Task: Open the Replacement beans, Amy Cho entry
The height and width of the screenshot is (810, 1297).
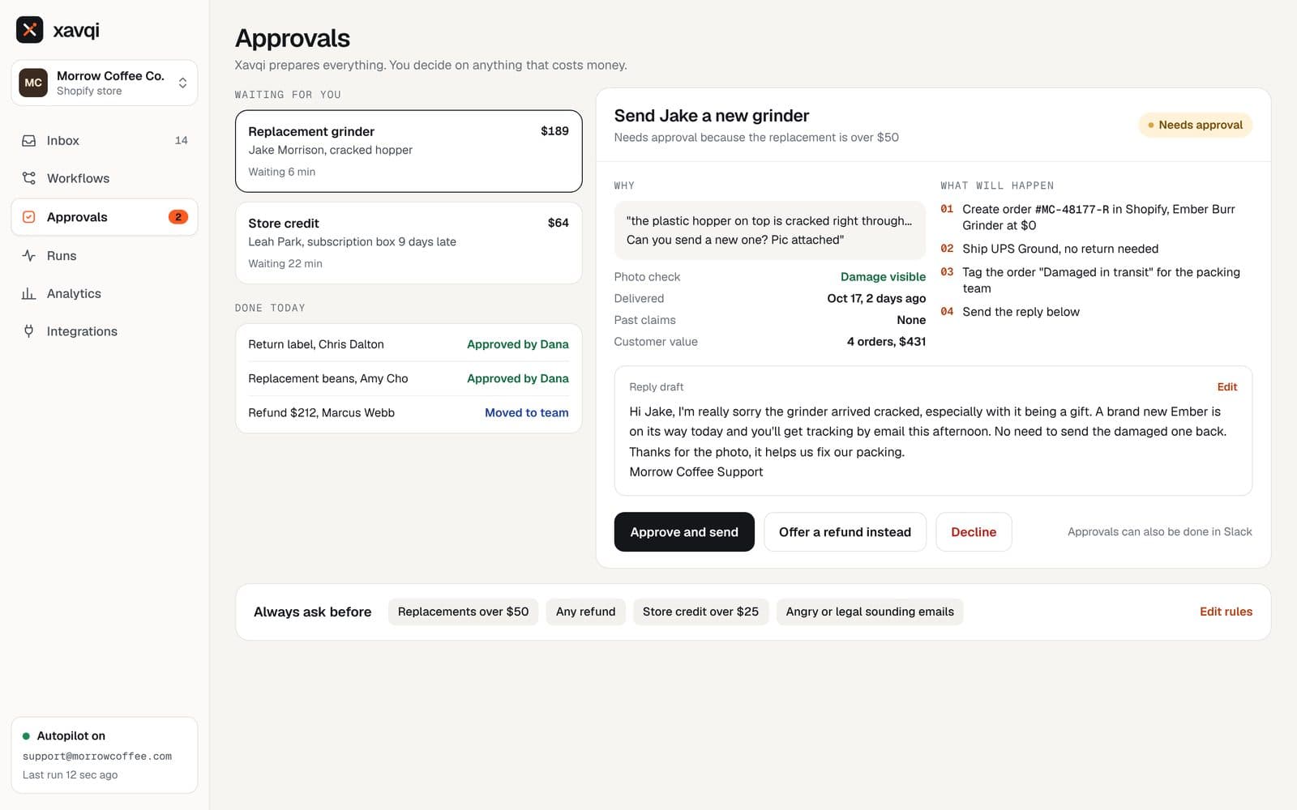Action: click(x=409, y=378)
